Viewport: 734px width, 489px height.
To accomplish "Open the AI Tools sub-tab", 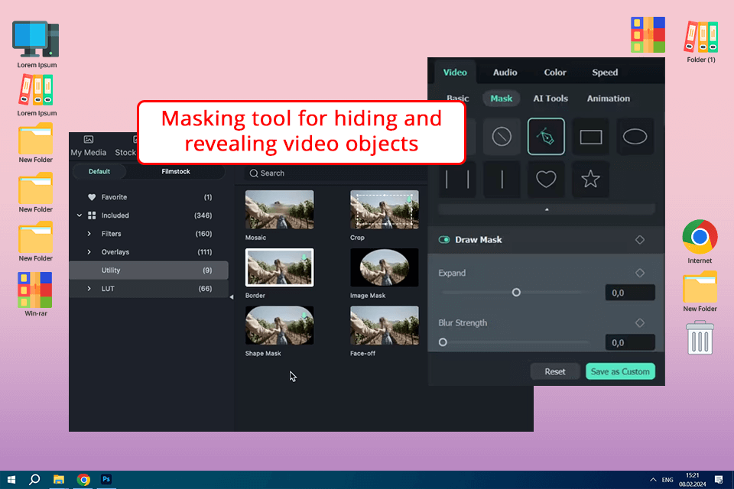I will coord(550,99).
